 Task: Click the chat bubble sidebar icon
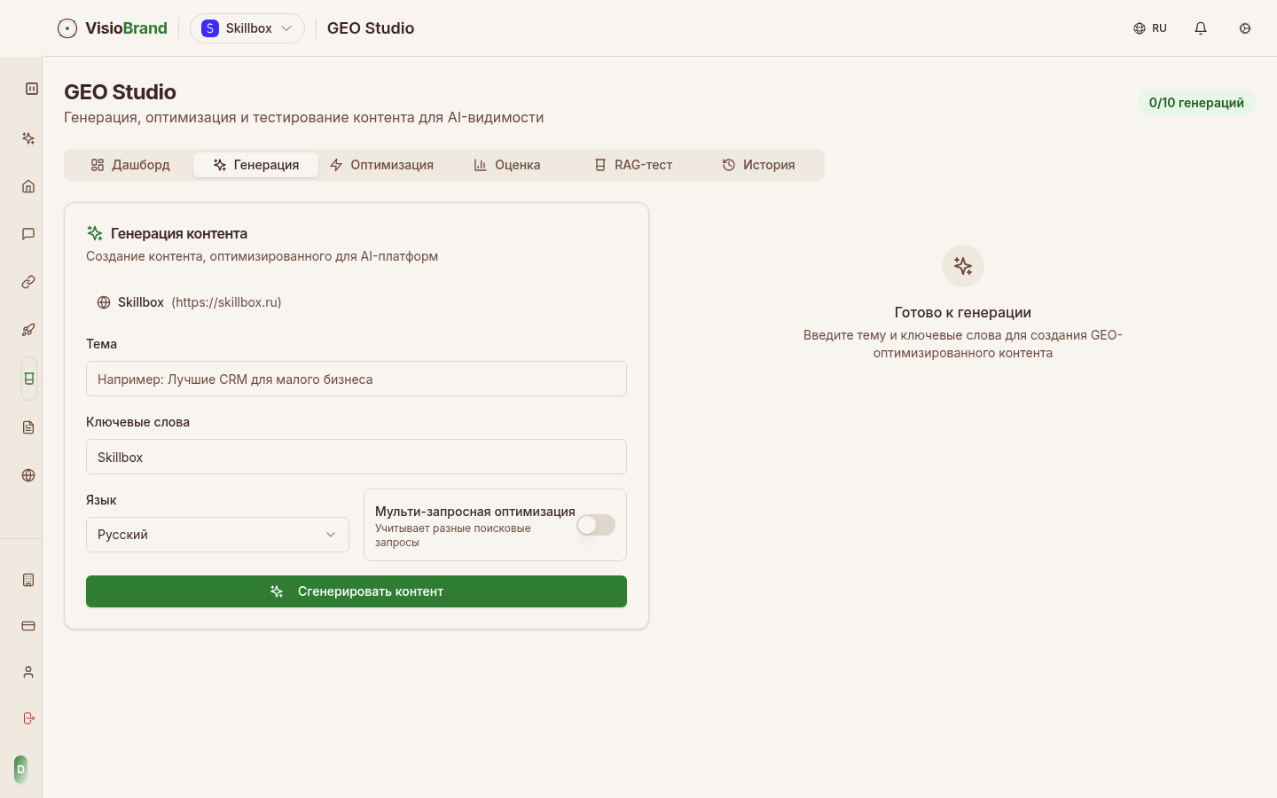point(28,234)
